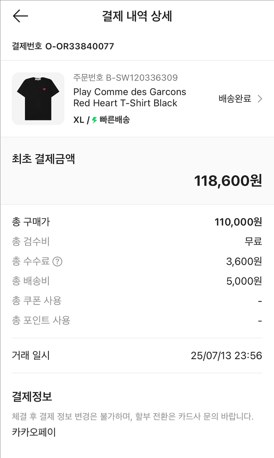Tap the transaction date 25/07/13 23:56
The width and height of the screenshot is (274, 458).
[226, 356]
